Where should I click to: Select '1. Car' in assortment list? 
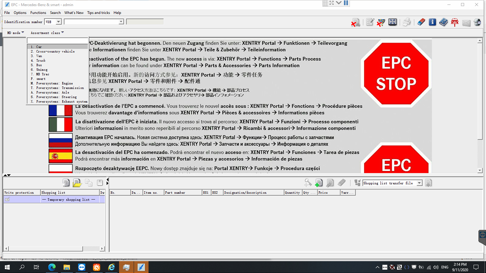[57, 47]
